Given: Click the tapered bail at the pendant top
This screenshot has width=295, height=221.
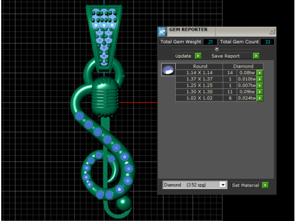Looking at the screenshot, I should tap(104, 38).
